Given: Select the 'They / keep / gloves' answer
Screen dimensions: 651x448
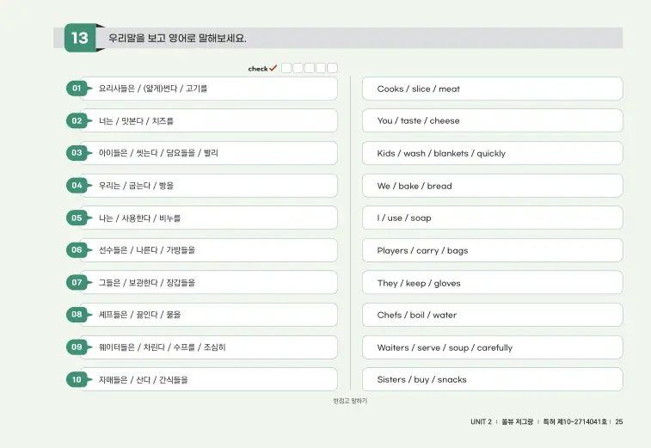Looking at the screenshot, I should pyautogui.click(x=493, y=283).
